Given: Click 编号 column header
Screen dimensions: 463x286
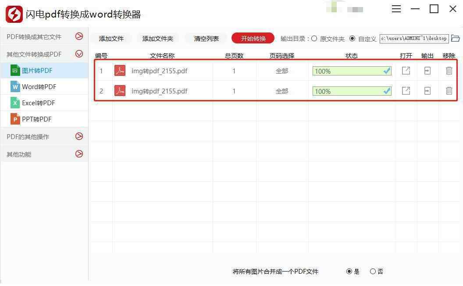Looking at the screenshot, I should pos(101,56).
